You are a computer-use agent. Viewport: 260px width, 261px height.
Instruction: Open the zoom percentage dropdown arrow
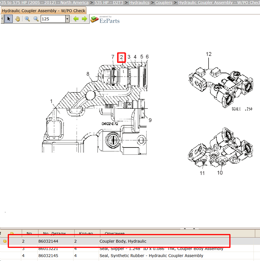pos(67,19)
